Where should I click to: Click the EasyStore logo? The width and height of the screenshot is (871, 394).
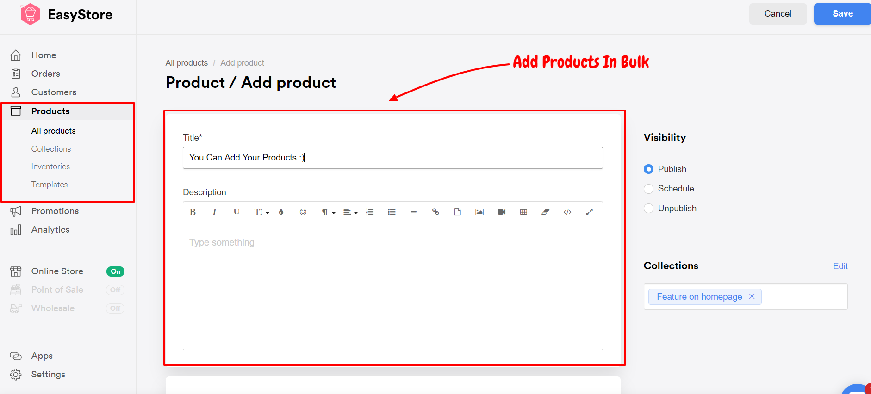tap(66, 14)
